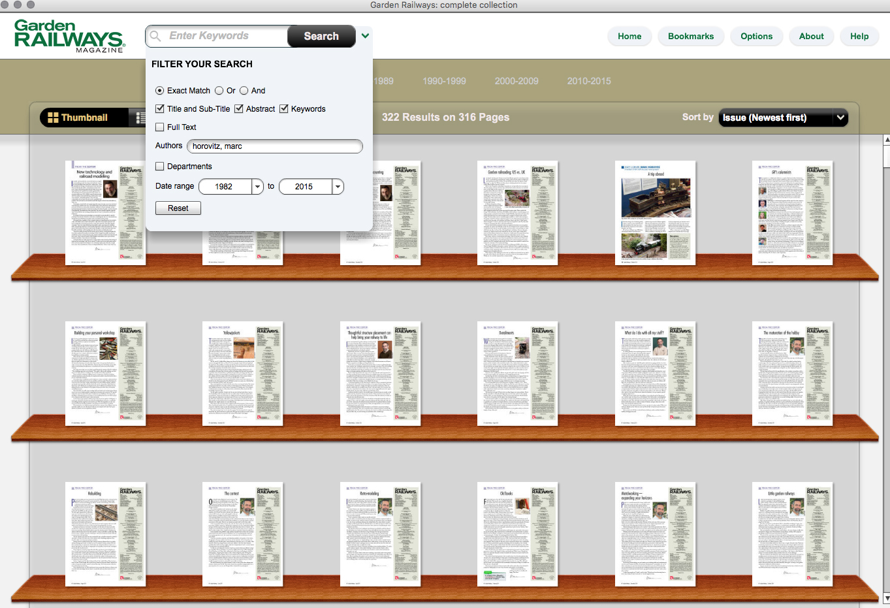
Task: Click the Search button
Action: click(x=321, y=36)
